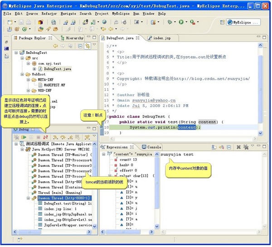Click the Debug bug icon in main toolbar

click(x=171, y=22)
